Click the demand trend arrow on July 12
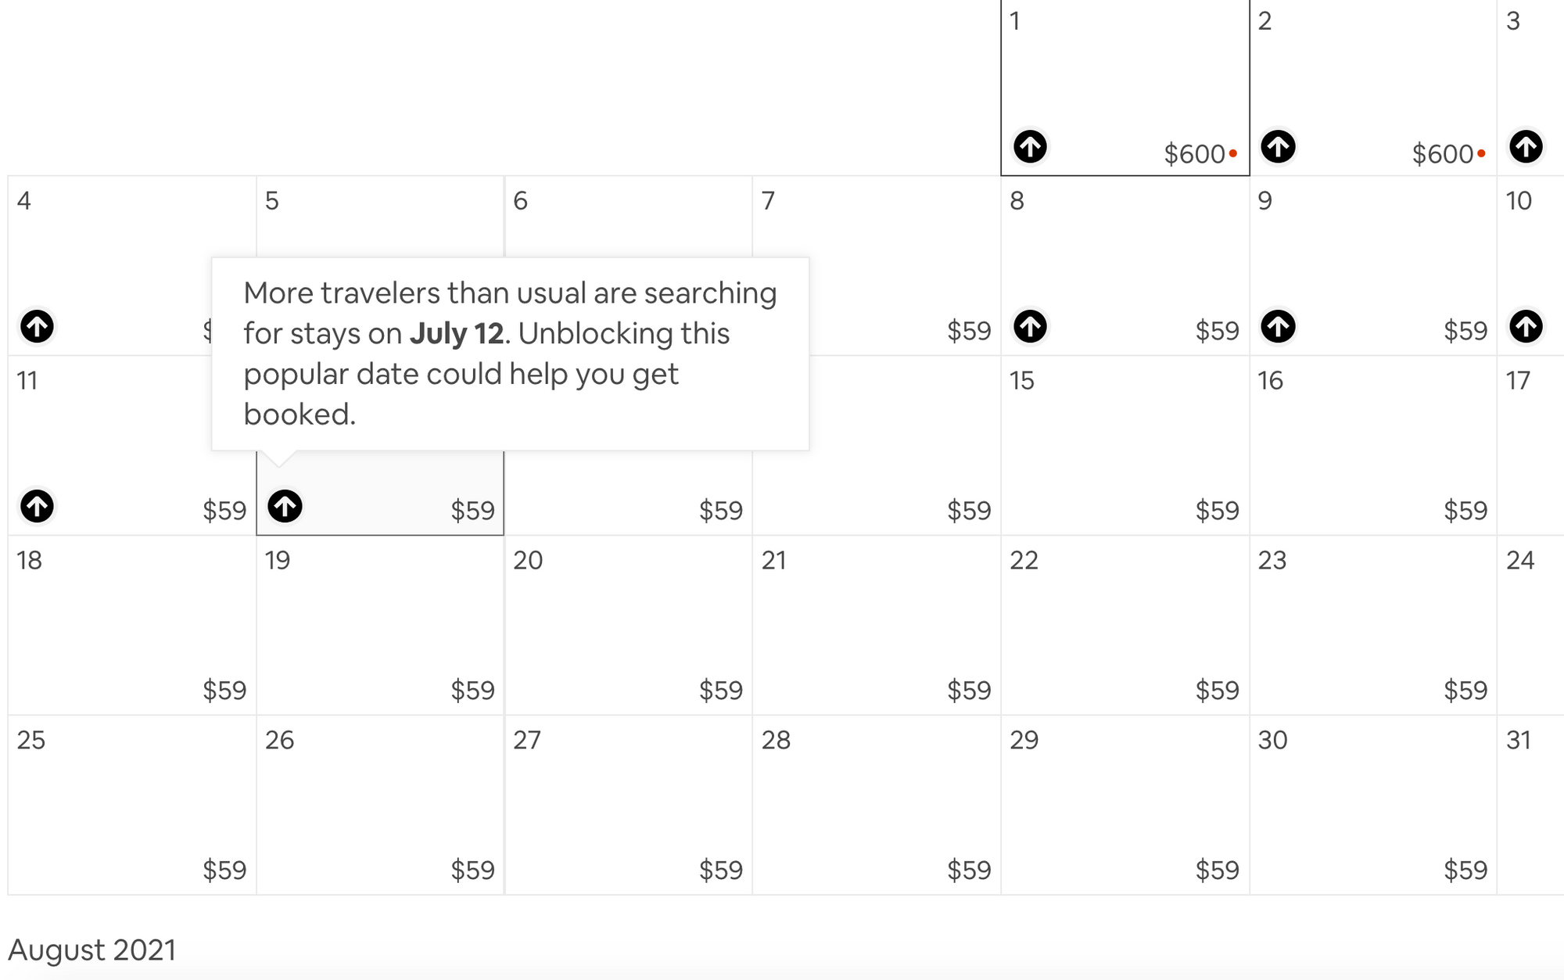 285,506
